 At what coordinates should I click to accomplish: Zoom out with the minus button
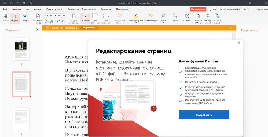tap(59, 16)
